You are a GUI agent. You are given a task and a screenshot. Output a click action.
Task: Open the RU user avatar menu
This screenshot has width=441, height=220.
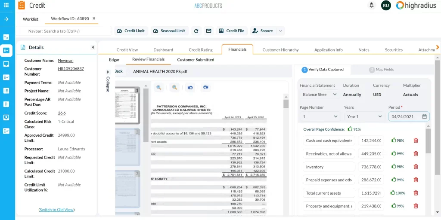coord(386,5)
